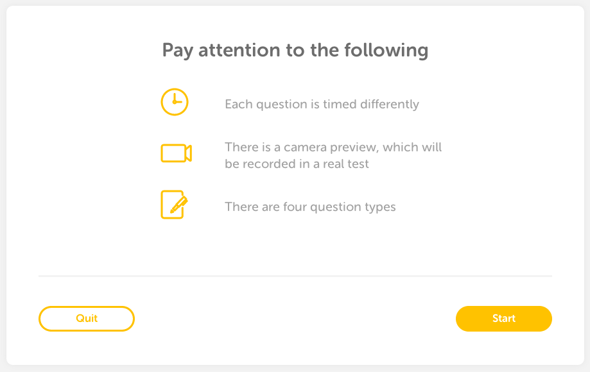Click the pencil on the notepad icon
This screenshot has height=372, width=590.
(x=178, y=205)
